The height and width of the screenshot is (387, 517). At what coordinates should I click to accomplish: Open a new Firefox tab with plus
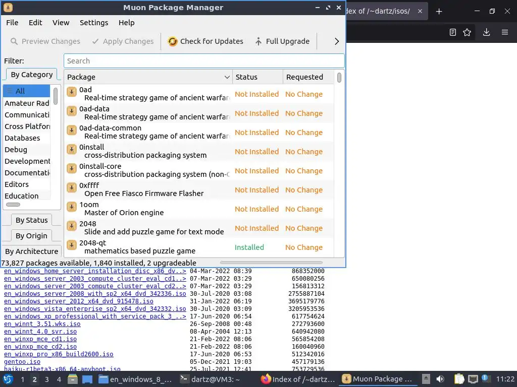point(439,12)
